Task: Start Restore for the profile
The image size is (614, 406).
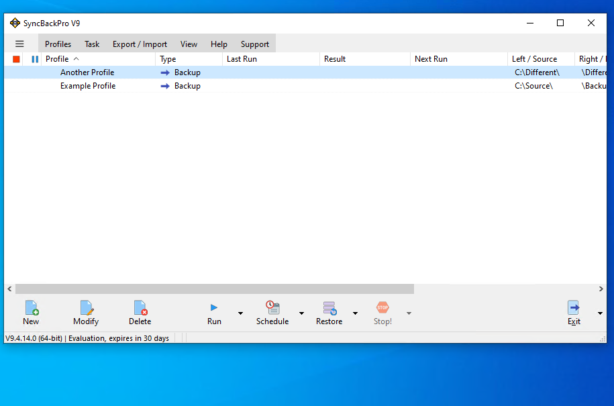Action: coord(329,313)
